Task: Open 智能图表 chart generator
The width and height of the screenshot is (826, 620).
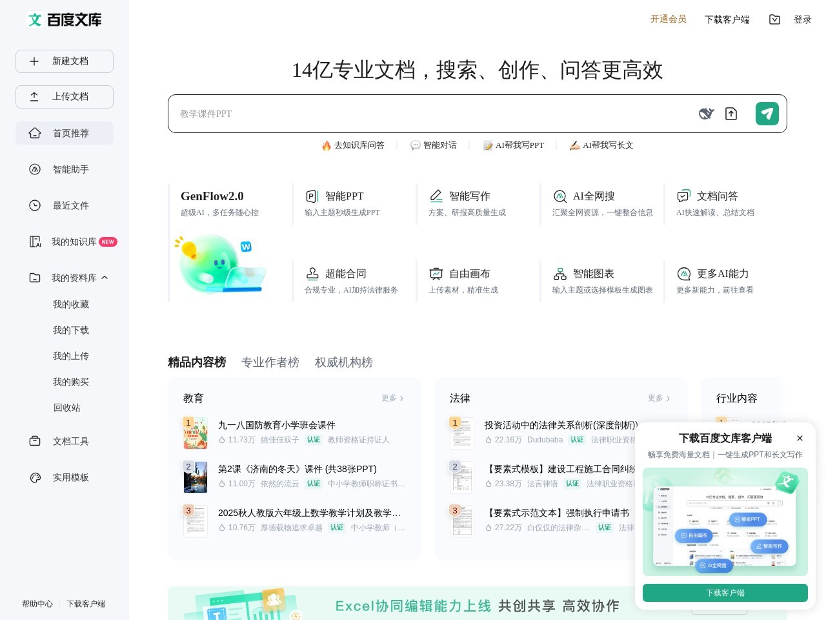Action: tap(592, 280)
